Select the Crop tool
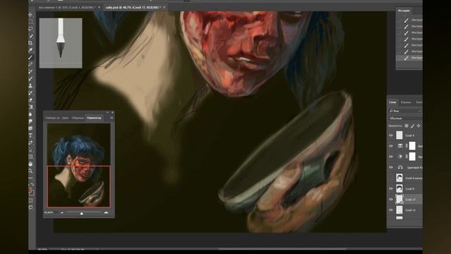Screen dimensions: 451x254 tap(30, 43)
